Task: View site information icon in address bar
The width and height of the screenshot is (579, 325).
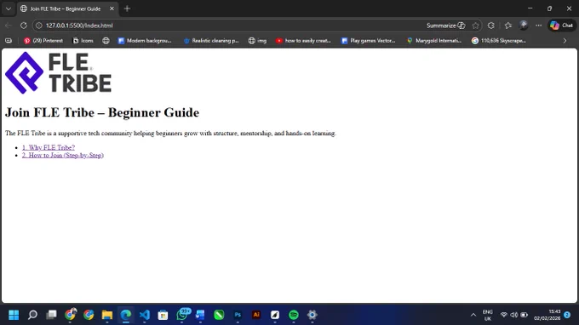Action: [39, 26]
